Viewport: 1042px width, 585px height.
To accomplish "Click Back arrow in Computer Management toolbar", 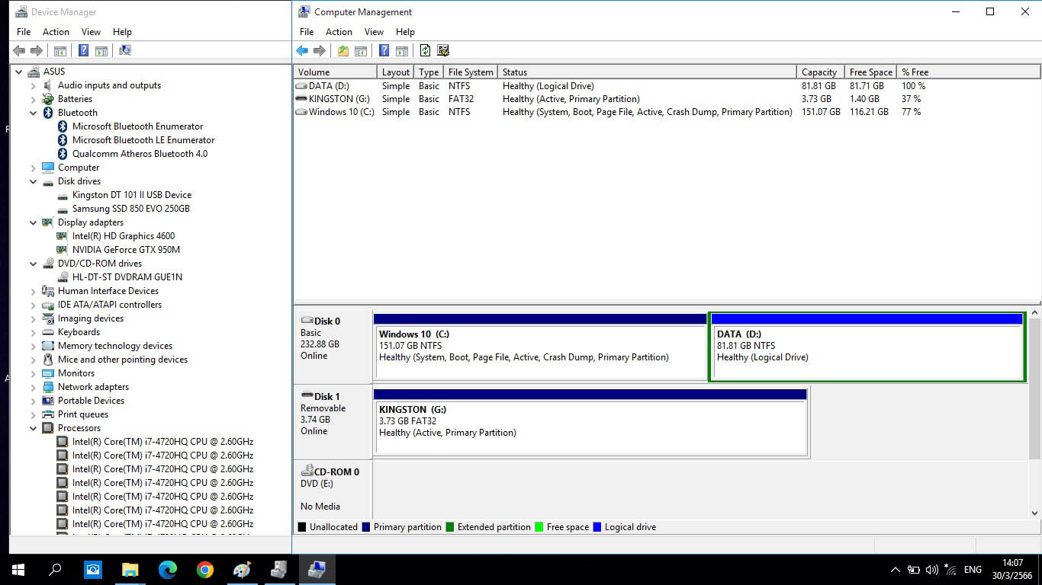I will (x=302, y=50).
